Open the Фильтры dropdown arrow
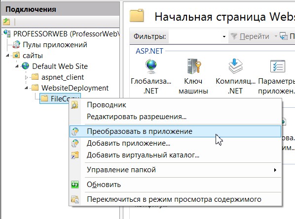Screen dimensions: 295x219 224,36
